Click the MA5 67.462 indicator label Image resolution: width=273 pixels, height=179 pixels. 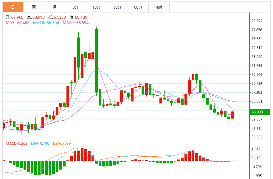pos(17,23)
